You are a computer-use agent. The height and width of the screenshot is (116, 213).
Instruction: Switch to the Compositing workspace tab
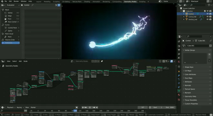pyautogui.click(x=117, y=2)
